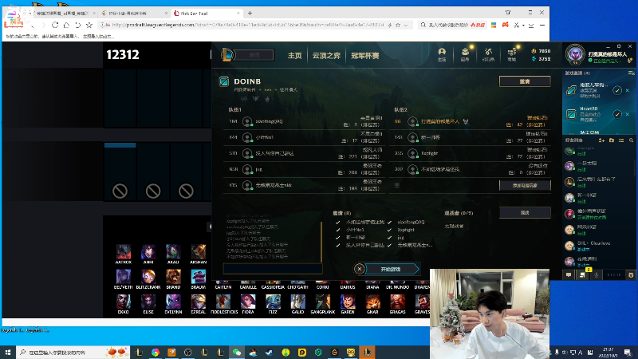Pick Akshan champion in Pick Ban Tool

(198, 254)
